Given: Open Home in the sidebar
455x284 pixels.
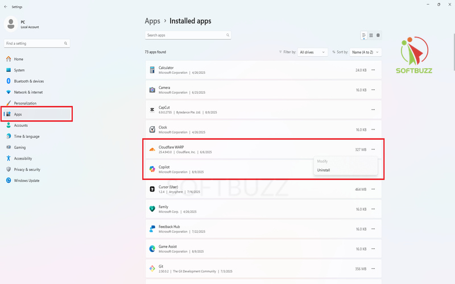Looking at the screenshot, I should 19,59.
